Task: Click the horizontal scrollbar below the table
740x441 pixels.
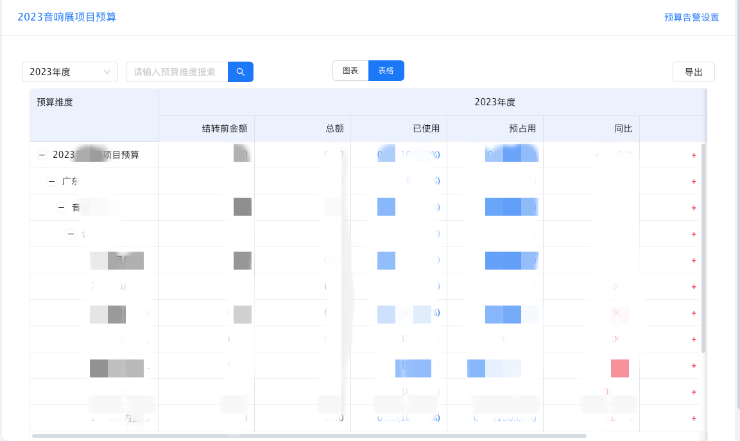Action: point(308,436)
